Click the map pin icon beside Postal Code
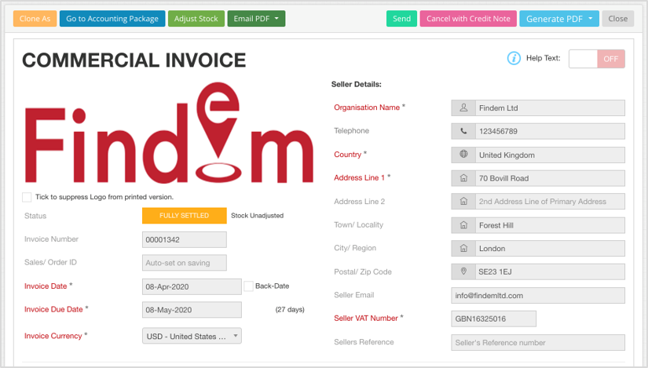 pos(463,271)
